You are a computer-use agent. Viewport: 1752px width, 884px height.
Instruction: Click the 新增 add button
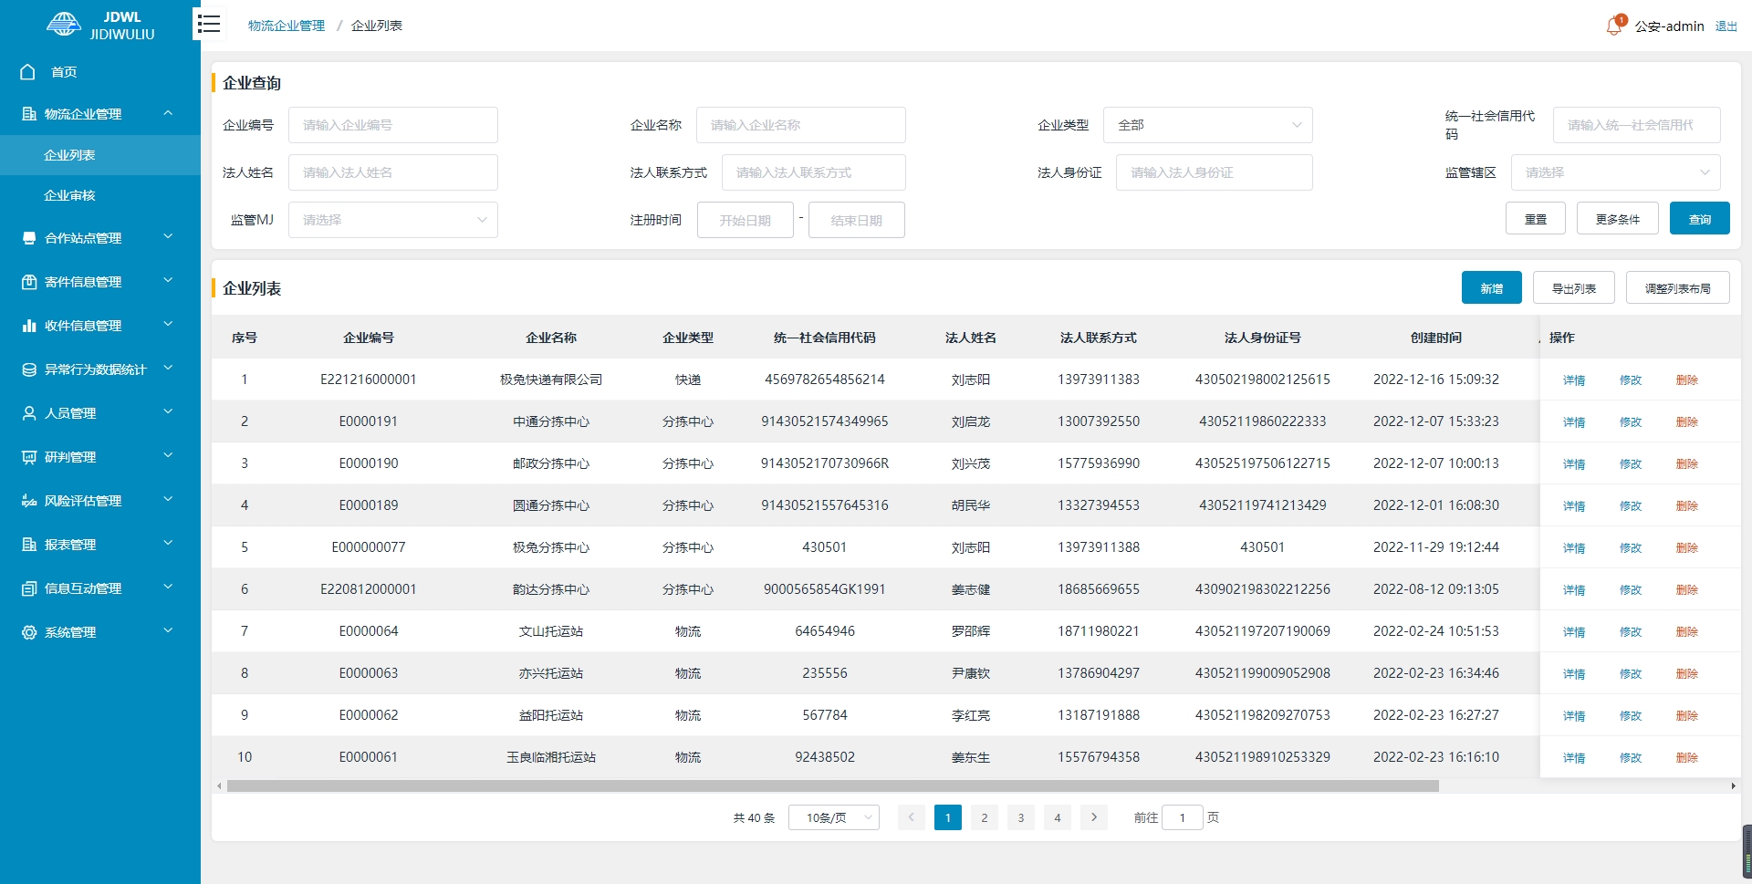1491,287
